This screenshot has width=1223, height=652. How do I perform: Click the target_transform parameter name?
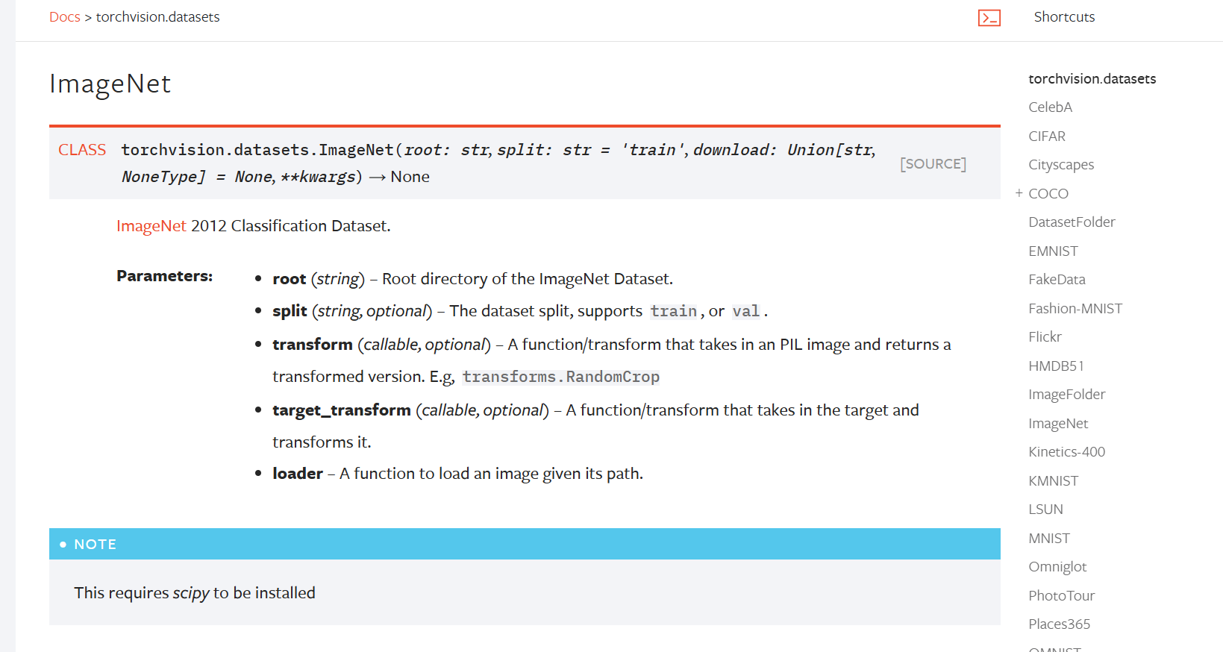[x=342, y=410]
